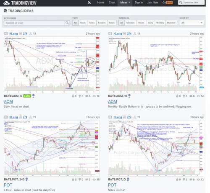
Task: Open the ADM daily idea title link
Action: (8, 102)
